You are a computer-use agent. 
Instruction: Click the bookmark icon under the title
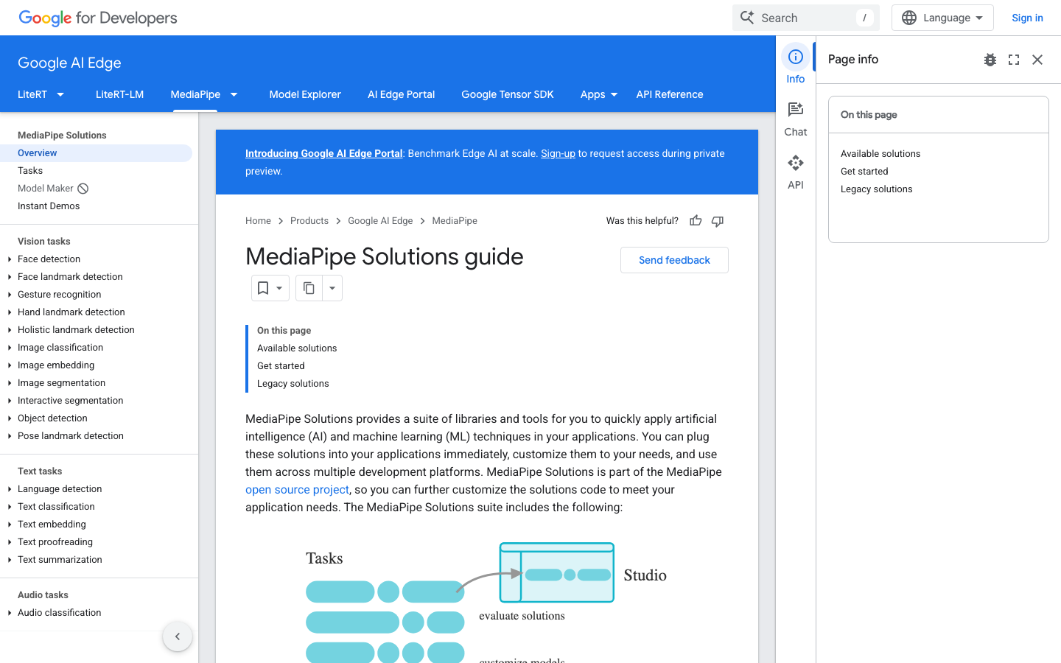click(x=263, y=288)
